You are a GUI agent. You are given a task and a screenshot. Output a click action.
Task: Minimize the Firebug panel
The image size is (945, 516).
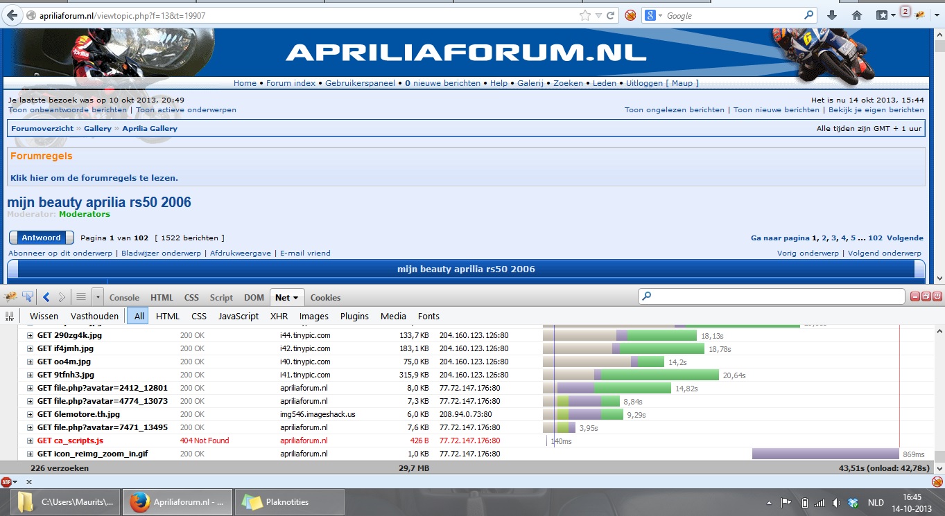click(x=915, y=296)
